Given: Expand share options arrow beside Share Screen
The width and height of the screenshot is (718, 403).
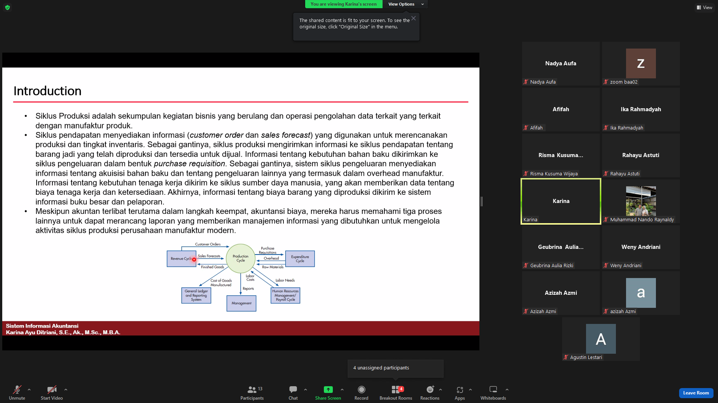Looking at the screenshot, I should tap(342, 390).
